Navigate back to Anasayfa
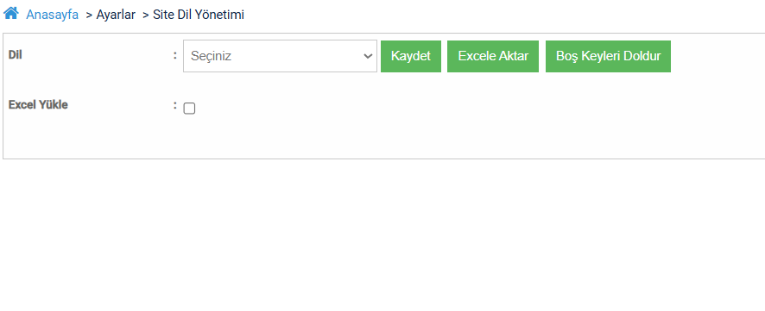 (x=52, y=15)
